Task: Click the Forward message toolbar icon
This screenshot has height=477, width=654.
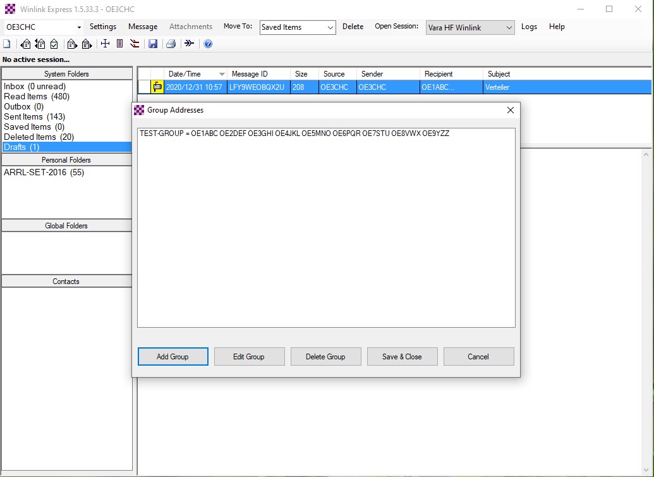Action: tap(72, 44)
